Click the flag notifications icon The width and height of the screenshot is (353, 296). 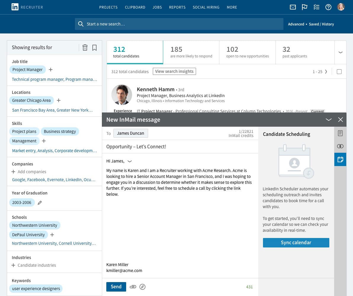305,7
